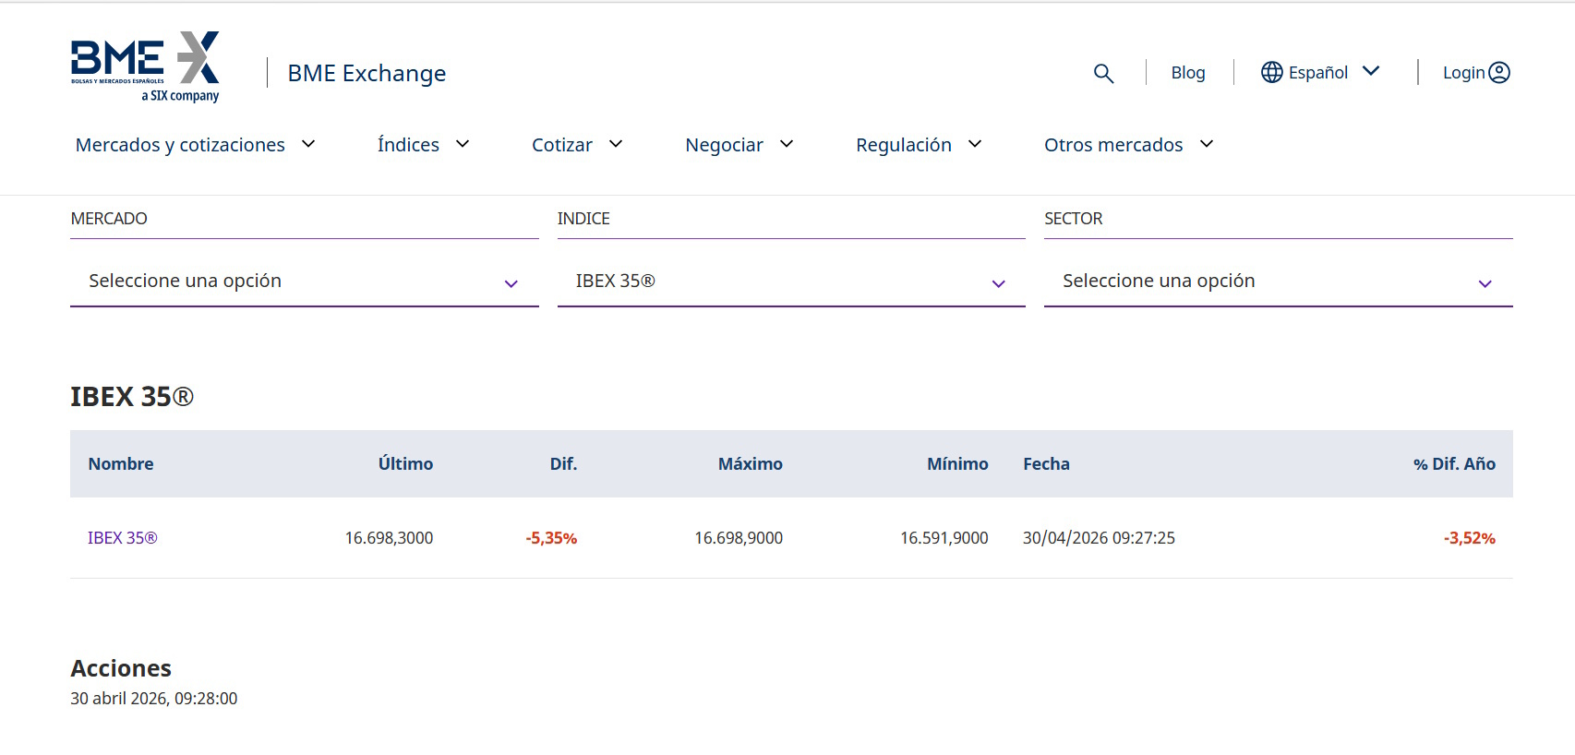Click the % Dif. Año column header
The width and height of the screenshot is (1575, 755).
1453,464
